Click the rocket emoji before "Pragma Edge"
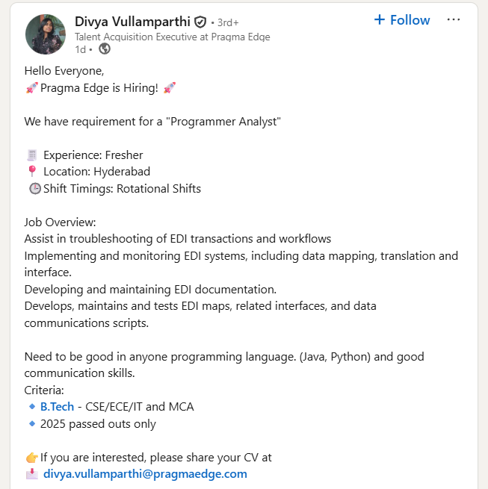Viewport: 488px width, 489px height. pyautogui.click(x=31, y=88)
